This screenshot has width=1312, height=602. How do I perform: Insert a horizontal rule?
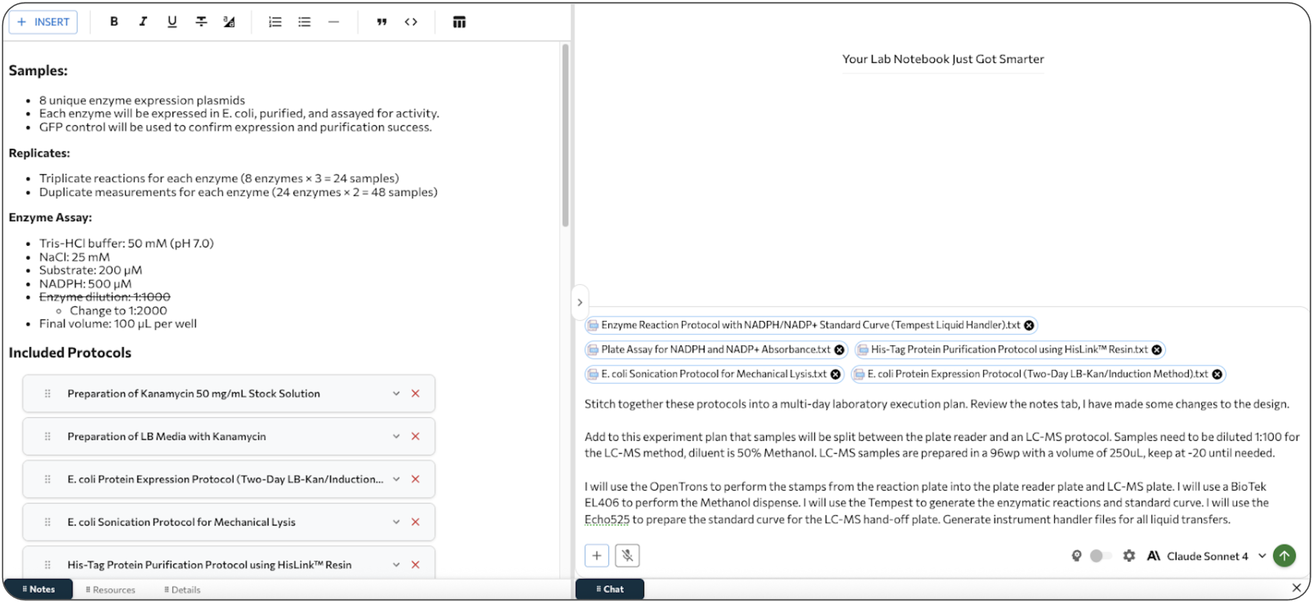(x=334, y=21)
